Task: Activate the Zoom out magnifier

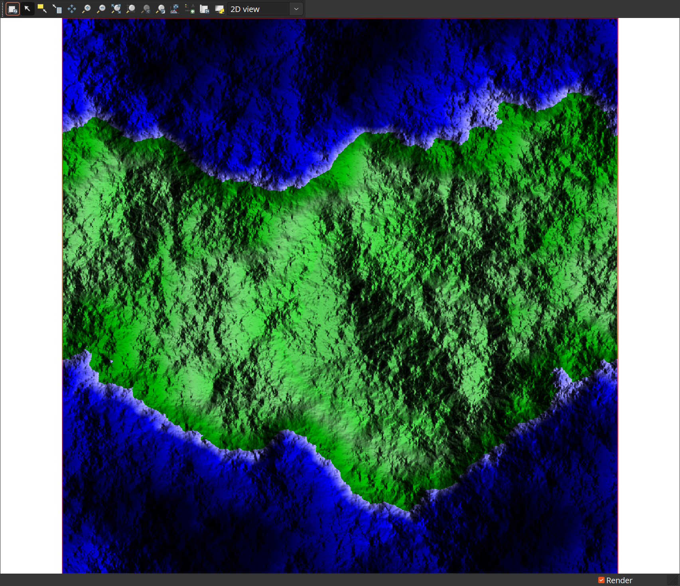Action: [x=101, y=9]
